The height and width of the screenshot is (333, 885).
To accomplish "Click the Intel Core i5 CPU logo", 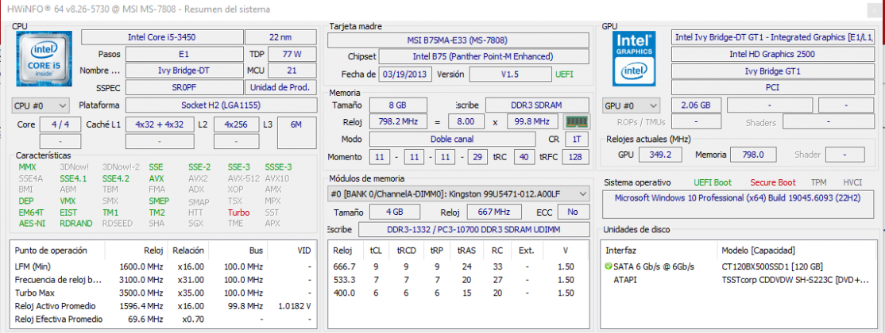I will pos(44,59).
